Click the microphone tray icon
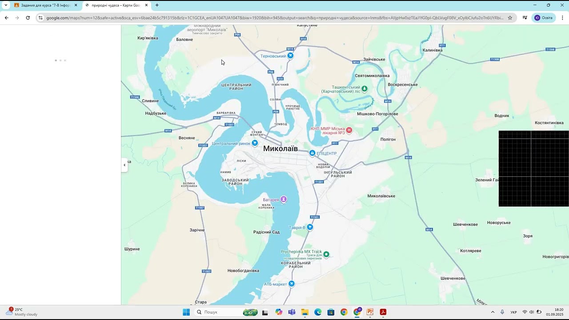This screenshot has height=320, width=569. pos(502,312)
